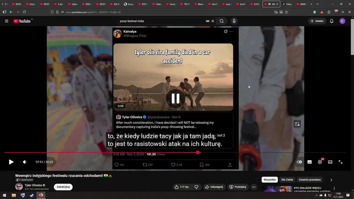The width and height of the screenshot is (354, 199).
Task: Close the active playing tab
Action: point(277,4)
